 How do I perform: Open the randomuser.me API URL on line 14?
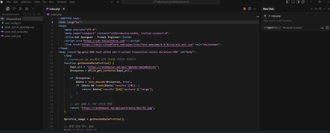[123, 67]
